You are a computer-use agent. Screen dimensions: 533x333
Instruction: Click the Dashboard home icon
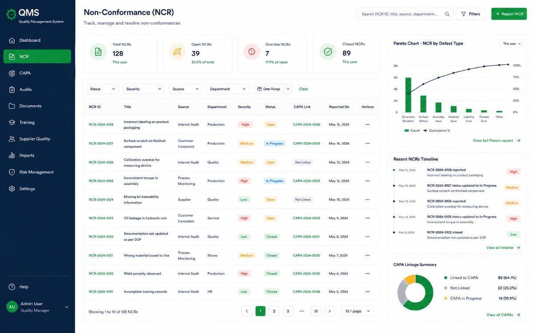point(12,40)
